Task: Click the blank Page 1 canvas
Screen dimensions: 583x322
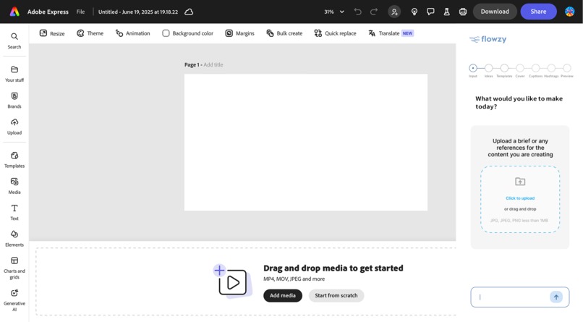Action: [306, 143]
